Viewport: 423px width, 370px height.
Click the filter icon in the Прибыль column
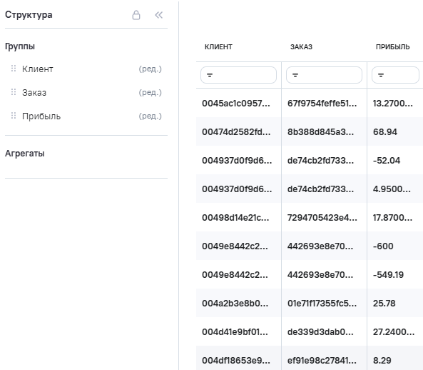[x=381, y=75]
